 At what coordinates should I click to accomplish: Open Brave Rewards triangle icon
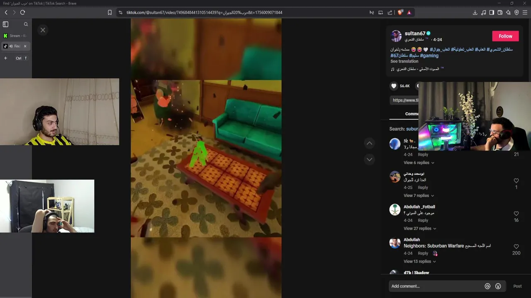(x=409, y=12)
